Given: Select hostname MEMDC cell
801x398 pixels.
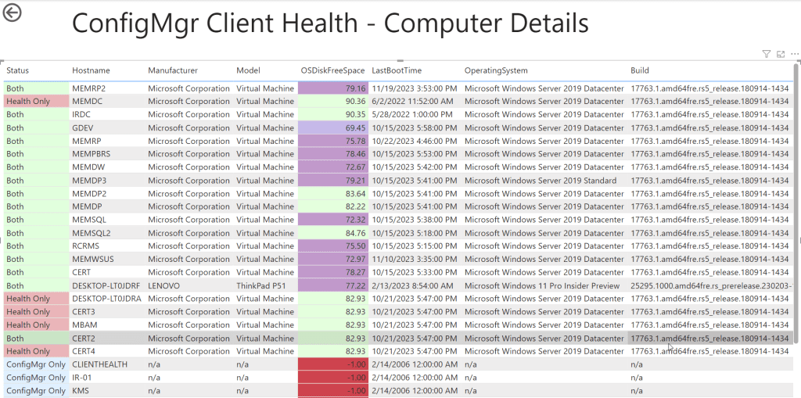Looking at the screenshot, I should click(107, 101).
